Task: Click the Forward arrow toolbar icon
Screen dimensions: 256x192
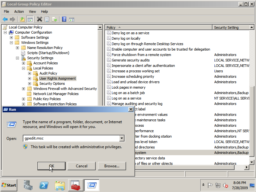Action: click(12, 20)
